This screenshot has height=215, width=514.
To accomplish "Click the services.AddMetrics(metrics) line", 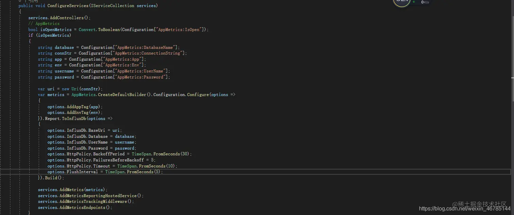I will [73, 190].
